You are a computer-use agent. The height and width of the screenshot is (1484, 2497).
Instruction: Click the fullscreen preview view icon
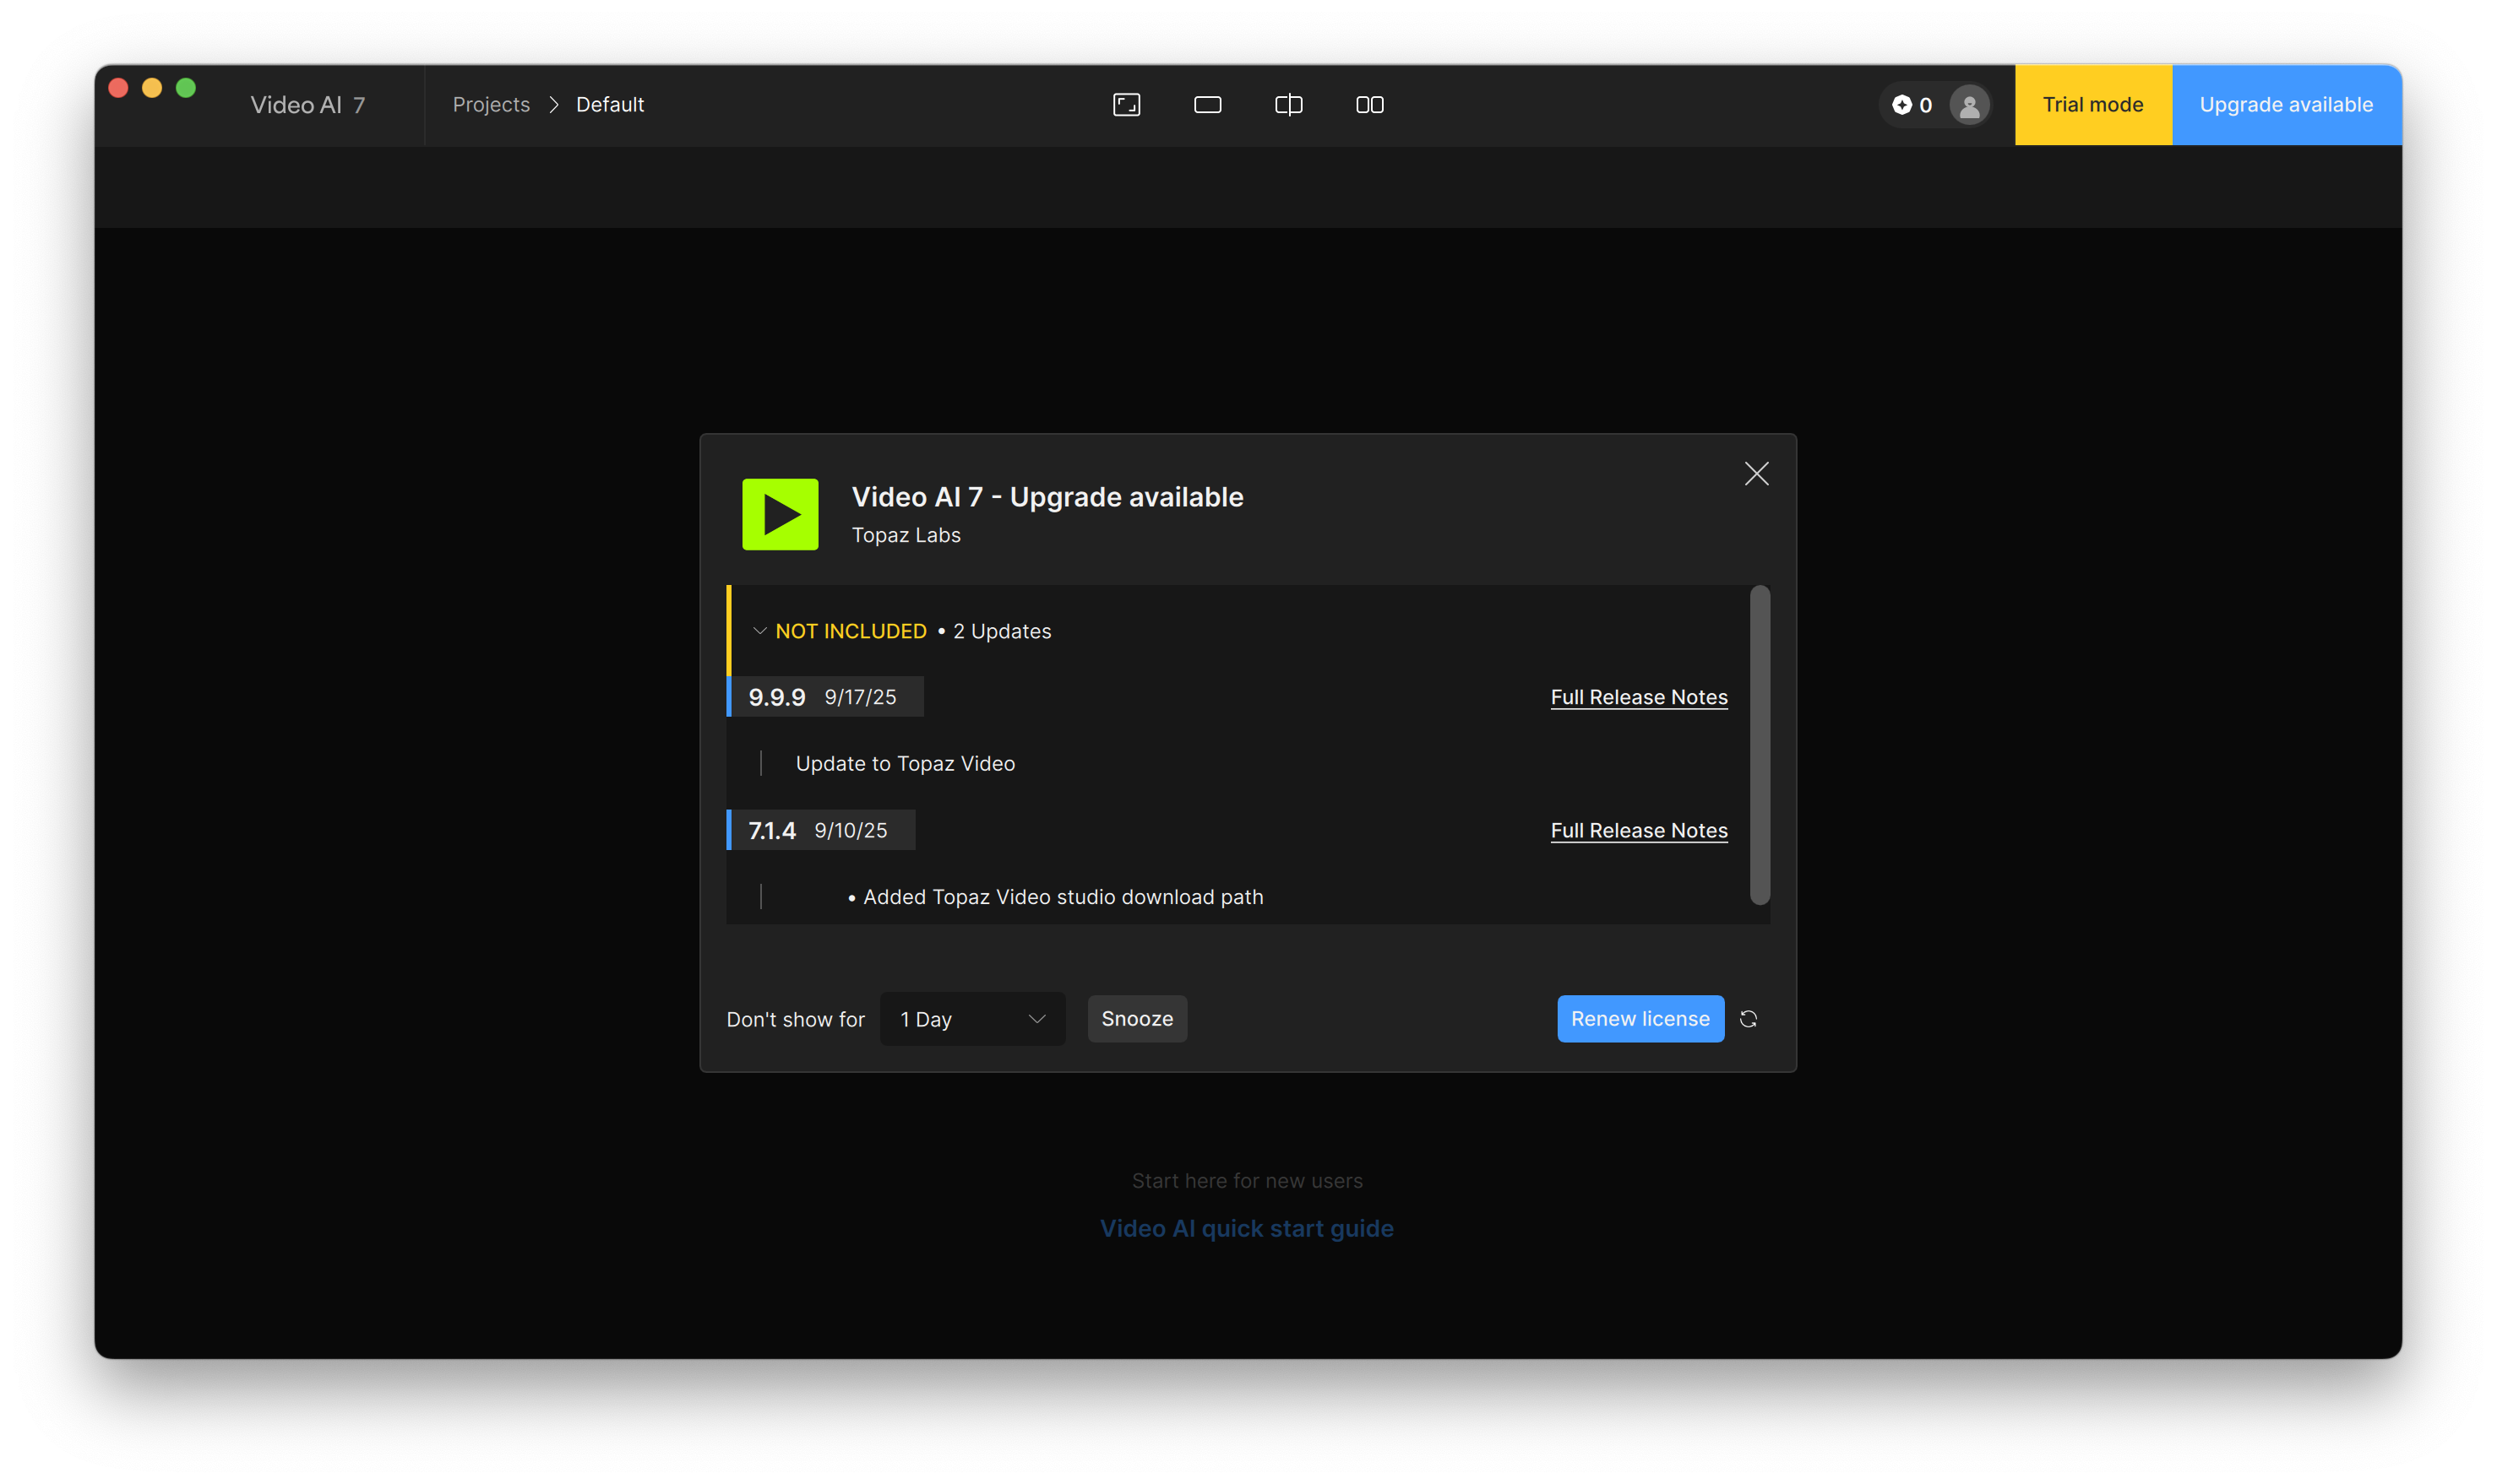coord(1127,105)
